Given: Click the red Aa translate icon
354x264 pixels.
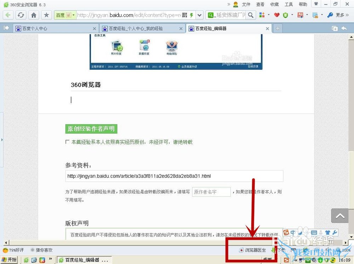Looking at the screenshot, I should [x=300, y=15].
